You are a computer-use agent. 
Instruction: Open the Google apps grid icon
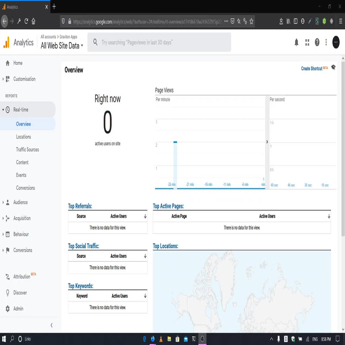tap(307, 43)
